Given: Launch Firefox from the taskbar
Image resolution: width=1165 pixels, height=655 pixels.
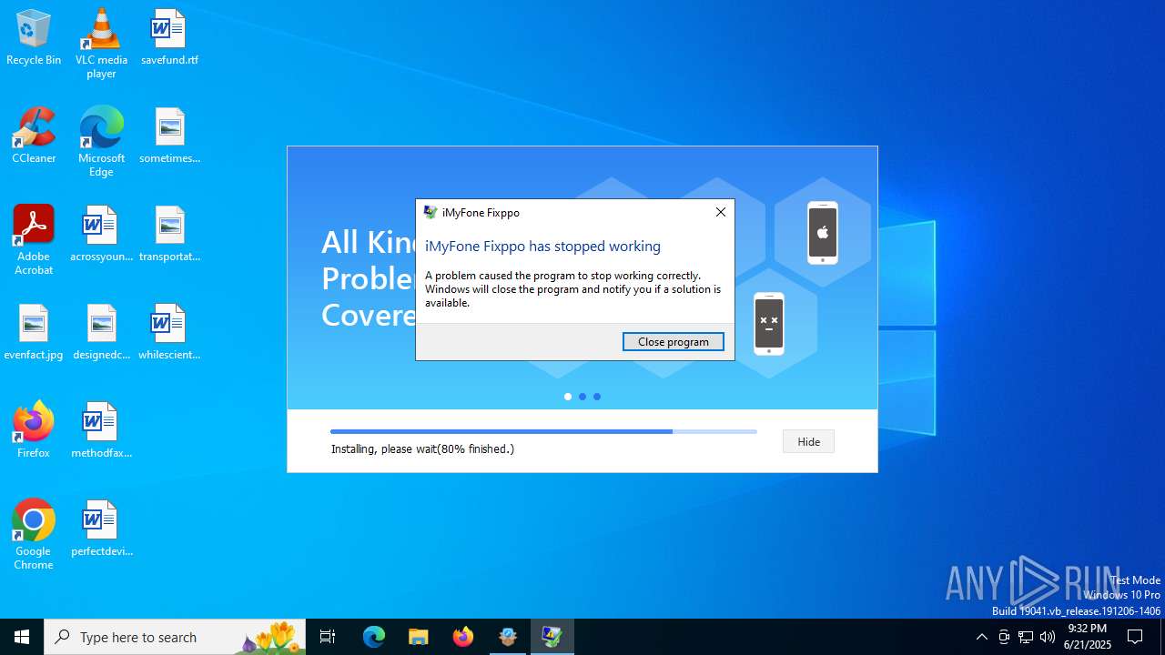Looking at the screenshot, I should [463, 637].
